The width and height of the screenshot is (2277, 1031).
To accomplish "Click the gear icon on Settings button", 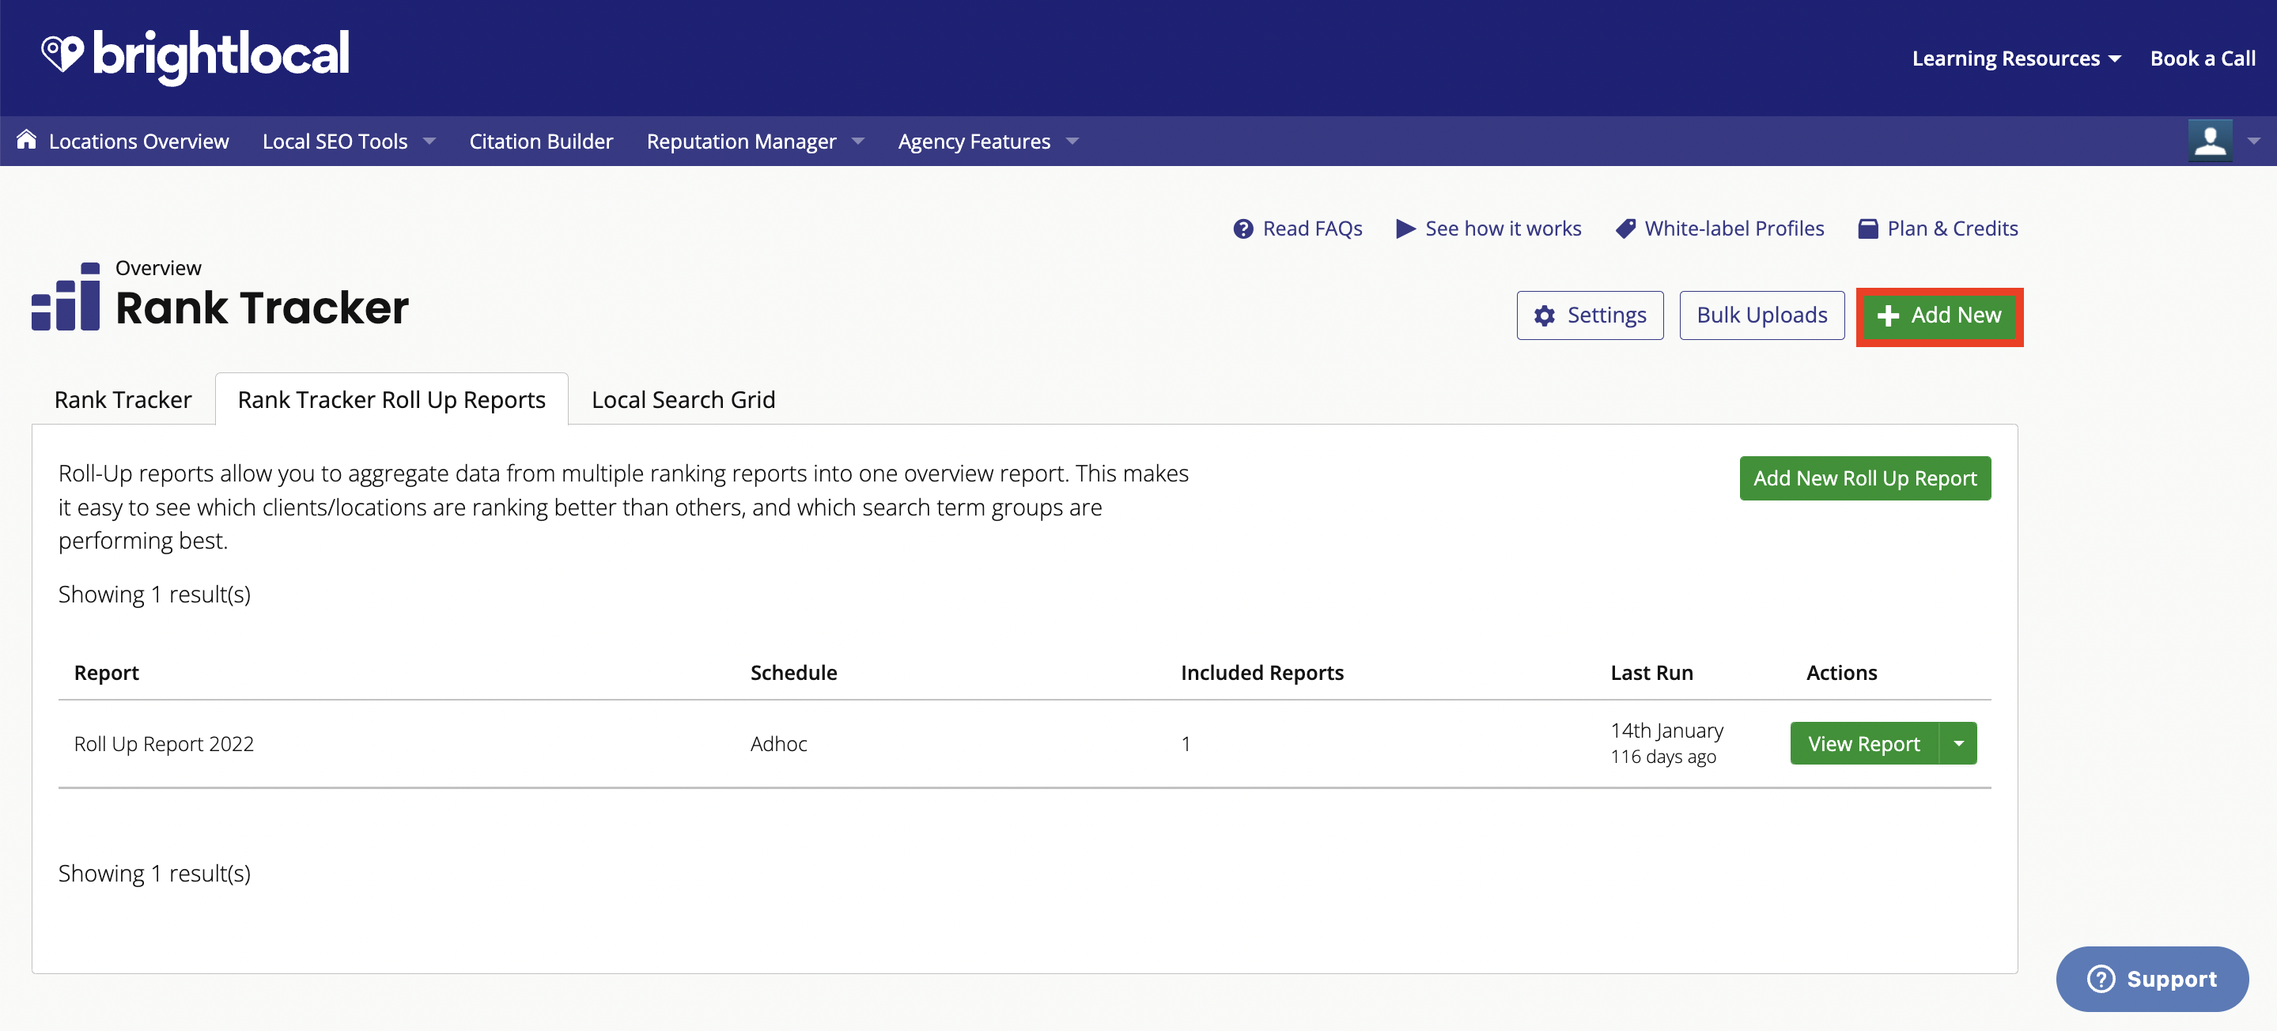I will [1544, 315].
